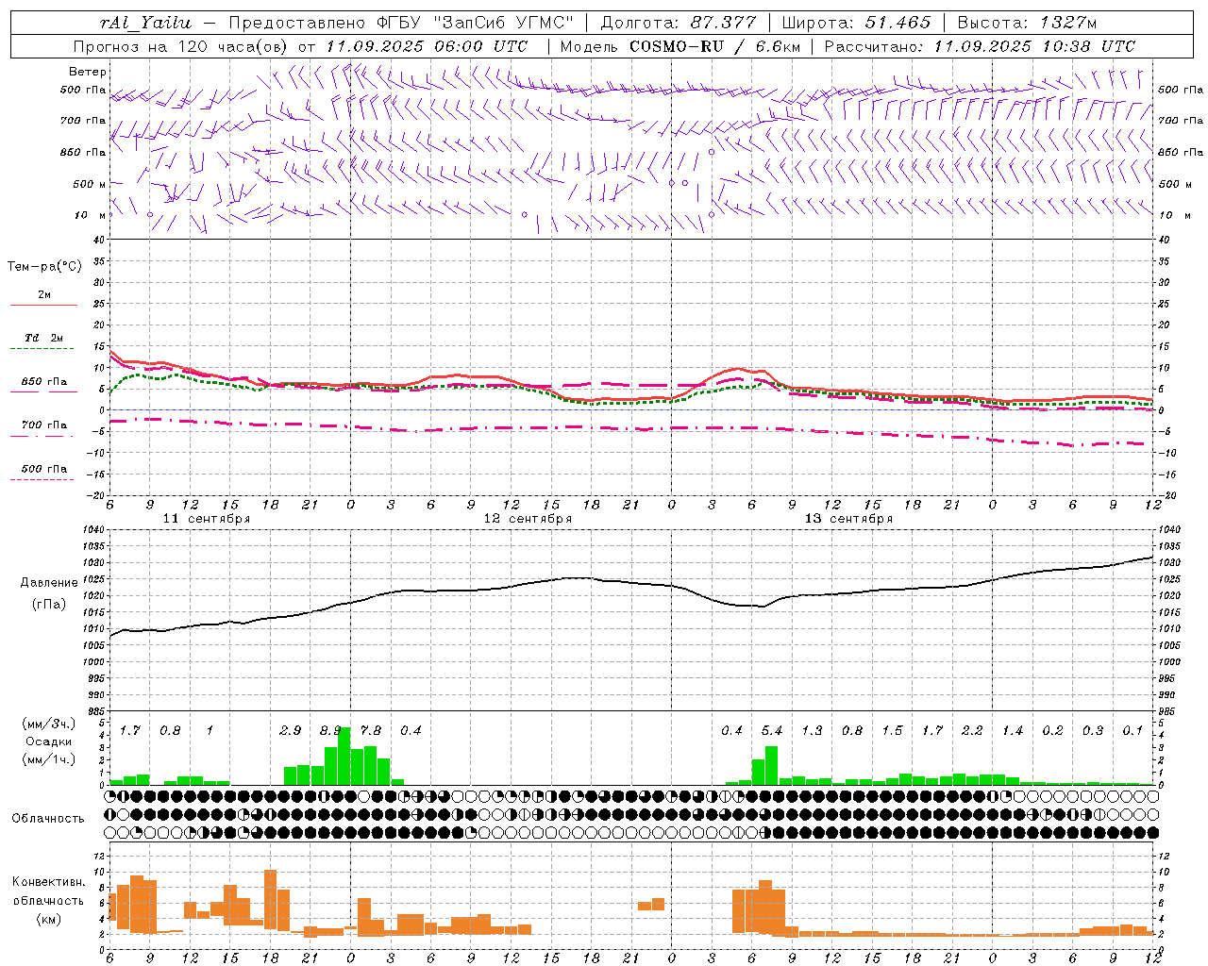This screenshot has height=966, width=1208.
Task: Select the text "Широта: 51.465"
Action: tap(856, 23)
